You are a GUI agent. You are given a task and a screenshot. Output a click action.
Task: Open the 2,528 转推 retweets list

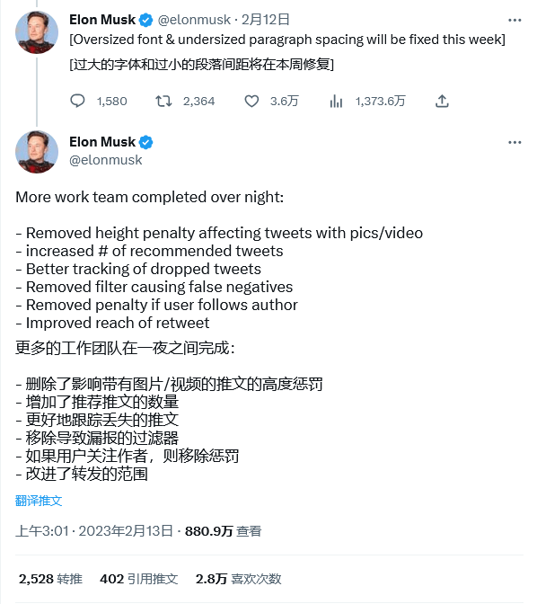click(x=50, y=579)
